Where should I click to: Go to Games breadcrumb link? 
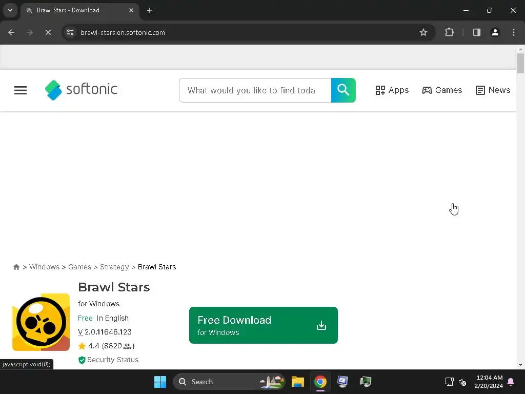79,267
